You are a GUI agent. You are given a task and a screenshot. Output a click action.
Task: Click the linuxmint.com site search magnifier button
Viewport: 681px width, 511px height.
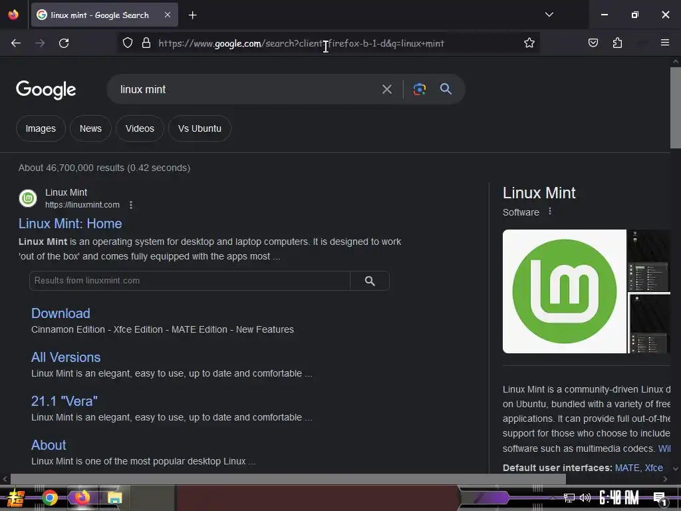(370, 281)
